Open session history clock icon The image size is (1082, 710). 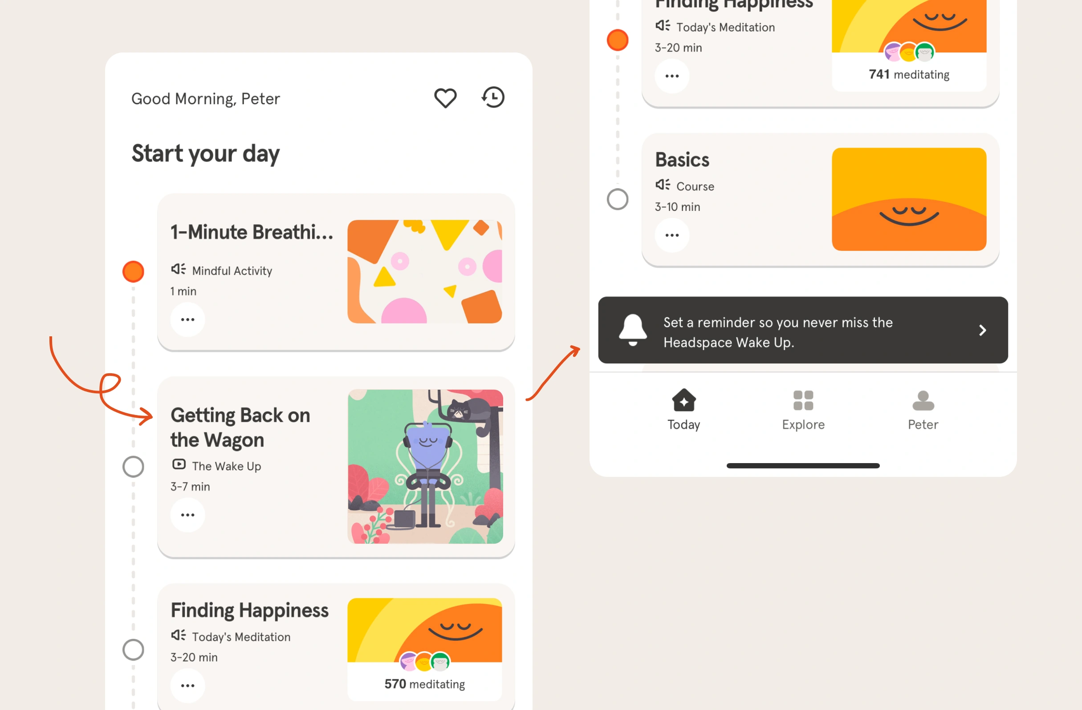(493, 97)
